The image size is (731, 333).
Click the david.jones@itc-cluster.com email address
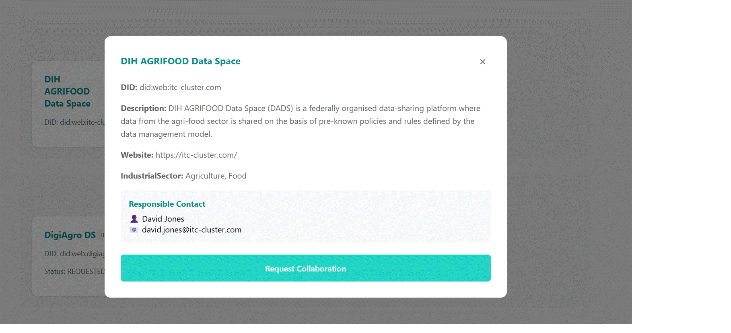point(192,230)
